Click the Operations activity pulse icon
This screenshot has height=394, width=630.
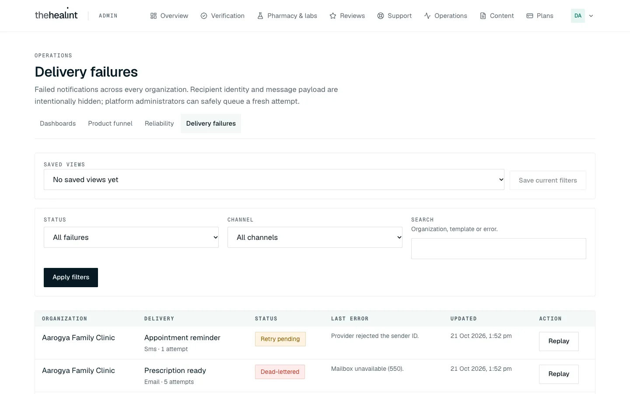click(x=427, y=16)
